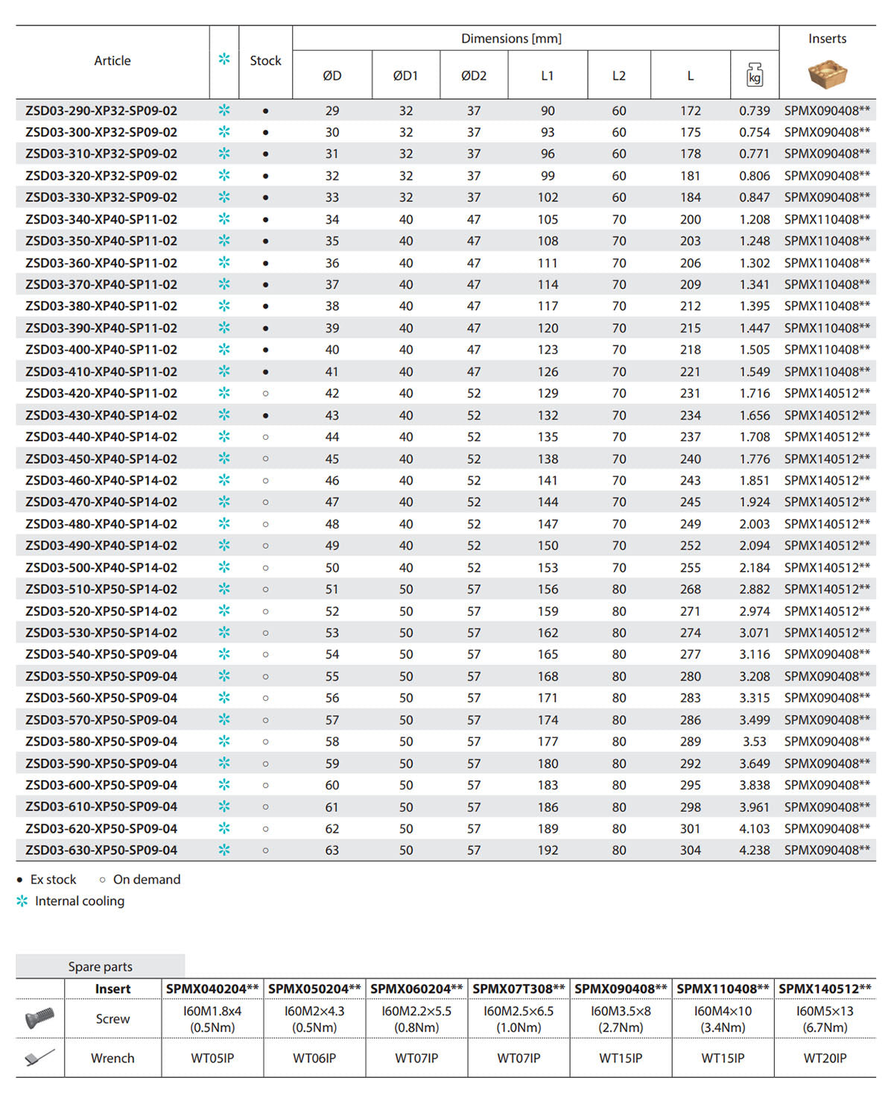Click SPMX140512** spare parts column header

(x=825, y=988)
